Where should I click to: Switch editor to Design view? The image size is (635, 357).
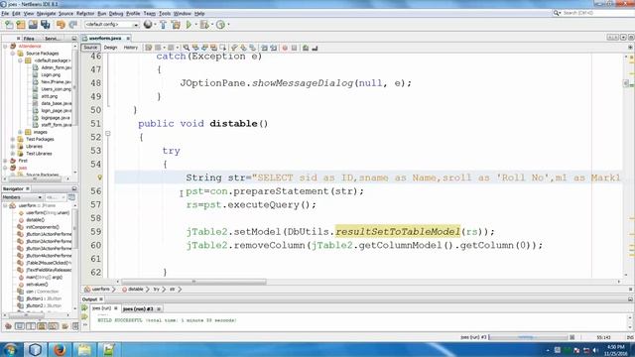click(x=110, y=48)
